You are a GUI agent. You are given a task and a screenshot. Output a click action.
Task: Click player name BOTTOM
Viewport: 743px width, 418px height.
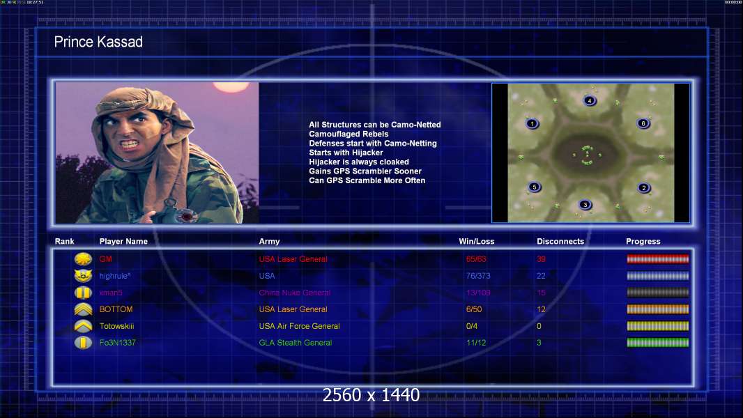116,309
